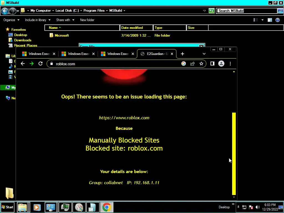284x213 pixels.
Task: Toggle the Explorer preview pane
Action: click(270, 20)
